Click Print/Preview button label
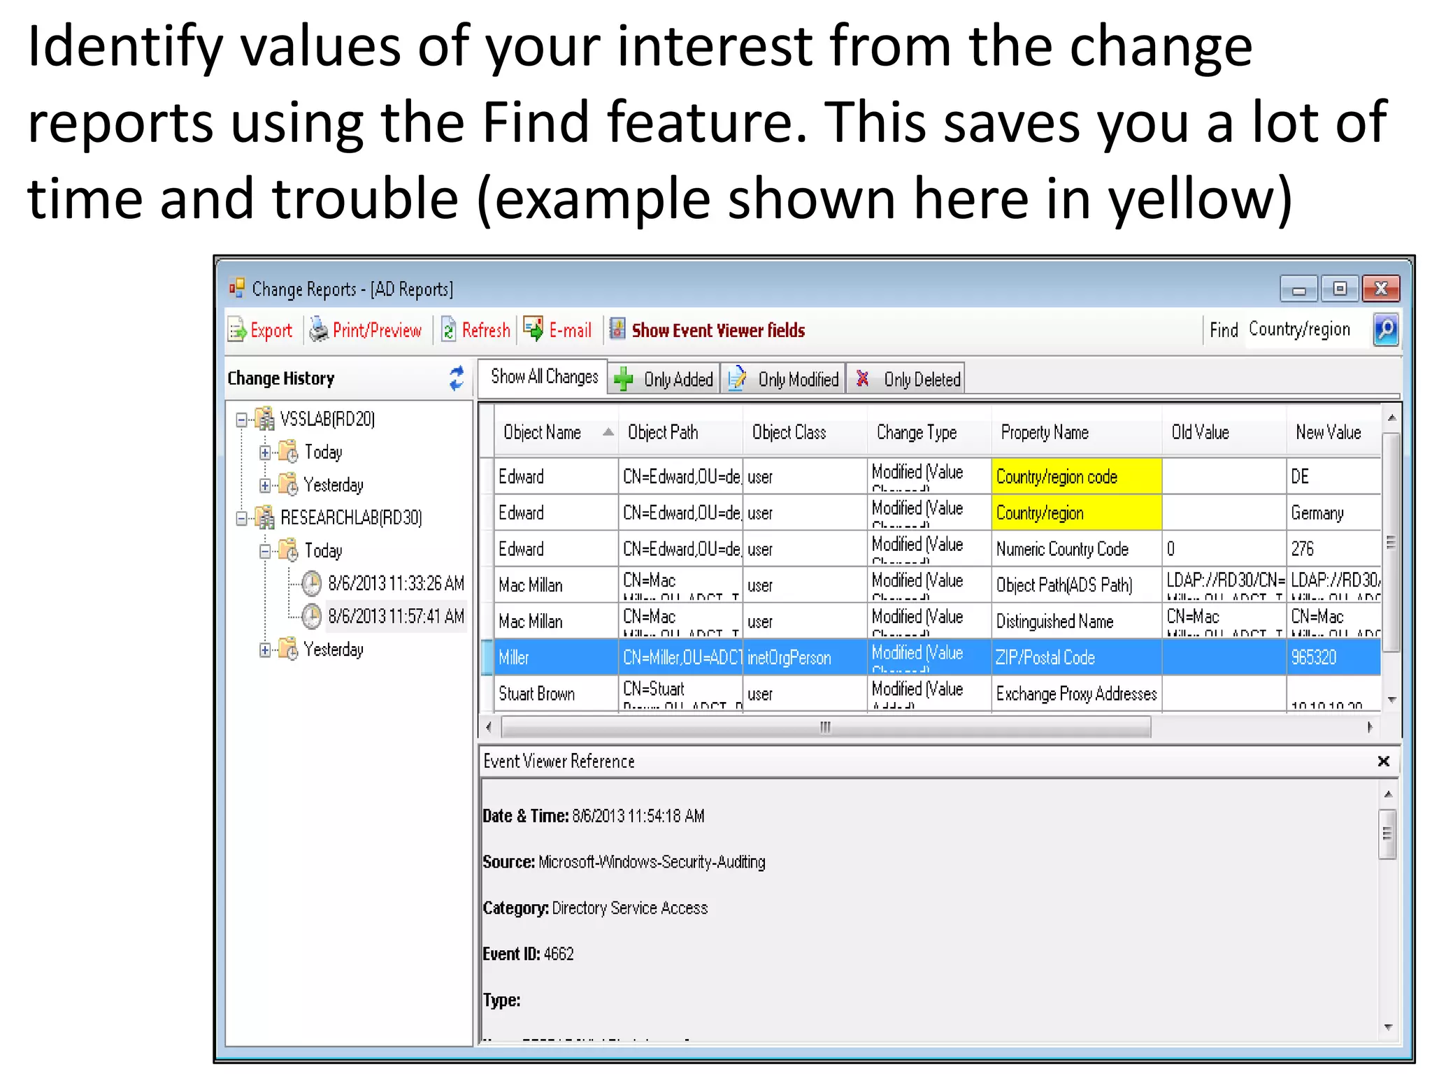The width and height of the screenshot is (1432, 1074). pos(377,331)
